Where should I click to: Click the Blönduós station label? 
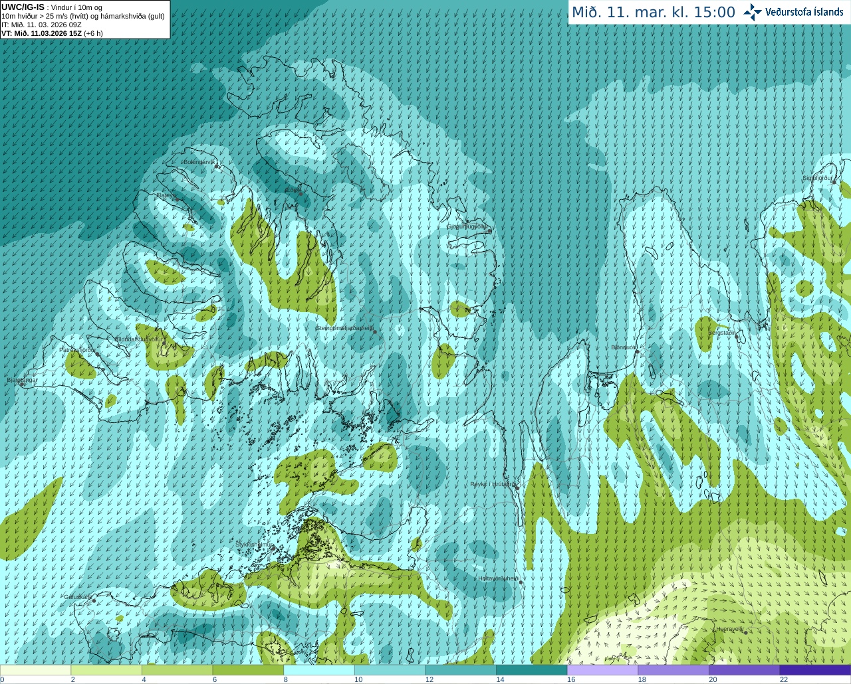624,347
